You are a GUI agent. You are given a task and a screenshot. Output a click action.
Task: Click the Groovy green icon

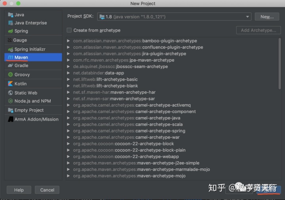point(11,75)
